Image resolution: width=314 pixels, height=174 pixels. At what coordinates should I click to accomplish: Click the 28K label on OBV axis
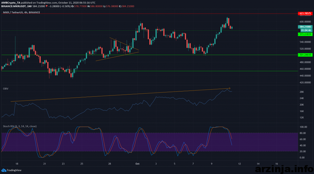(x=301, y=92)
